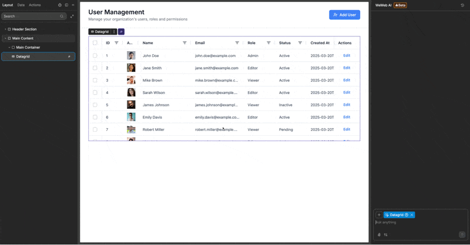Open the three-dot menu on the Datagrid tag
Viewport: 470px width, 245px height.
[x=114, y=32]
